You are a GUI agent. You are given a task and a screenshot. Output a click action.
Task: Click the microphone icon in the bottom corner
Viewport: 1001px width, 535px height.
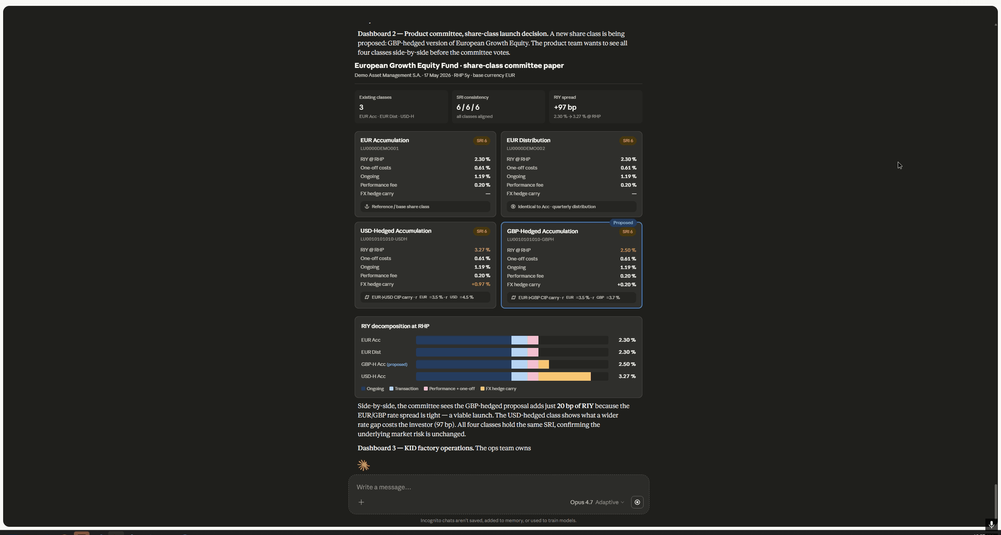(x=991, y=524)
